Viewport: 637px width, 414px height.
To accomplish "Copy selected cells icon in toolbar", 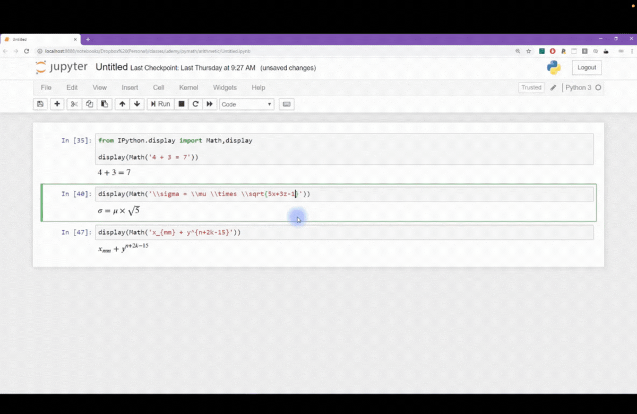I will pyautogui.click(x=89, y=104).
